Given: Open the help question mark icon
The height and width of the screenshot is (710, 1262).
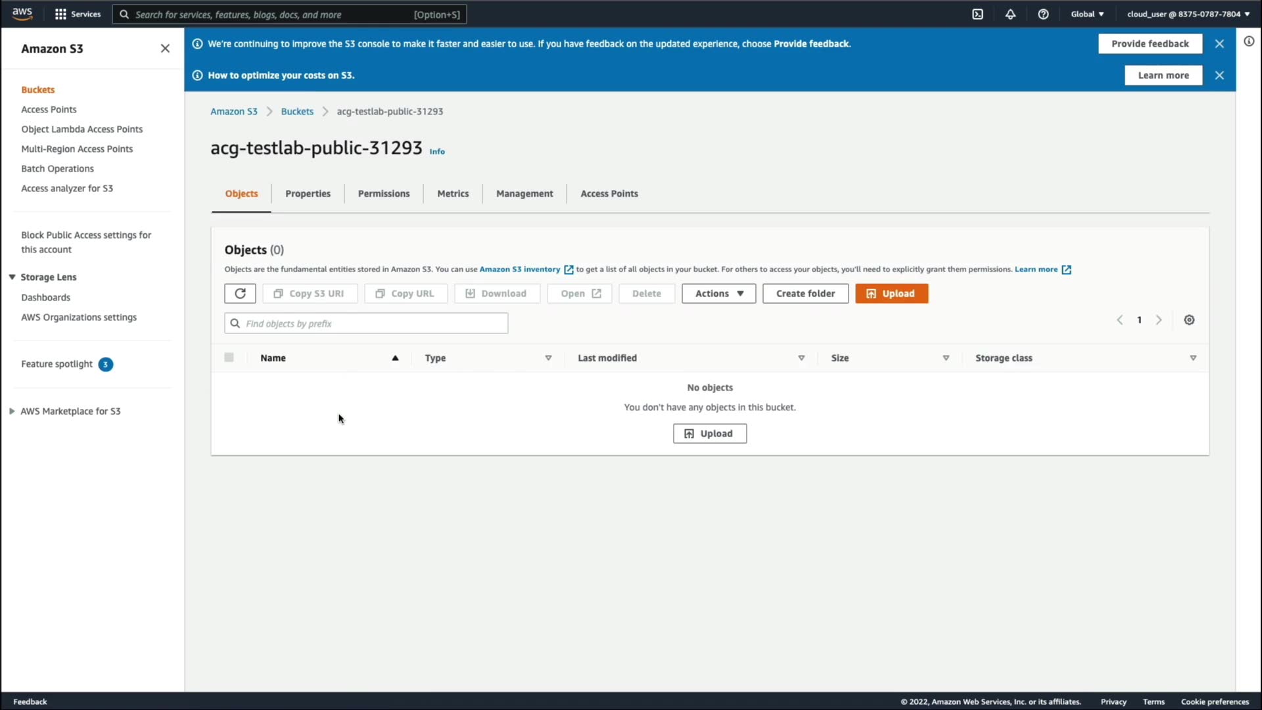Looking at the screenshot, I should 1043,14.
